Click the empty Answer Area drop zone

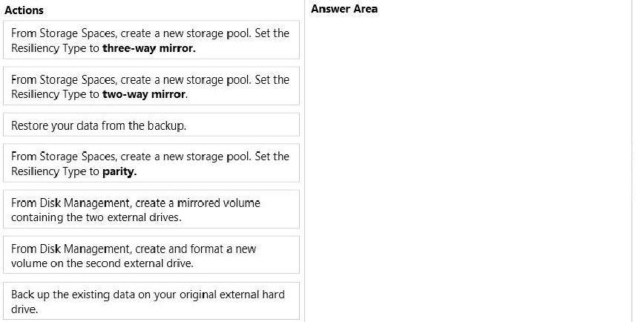(467, 168)
